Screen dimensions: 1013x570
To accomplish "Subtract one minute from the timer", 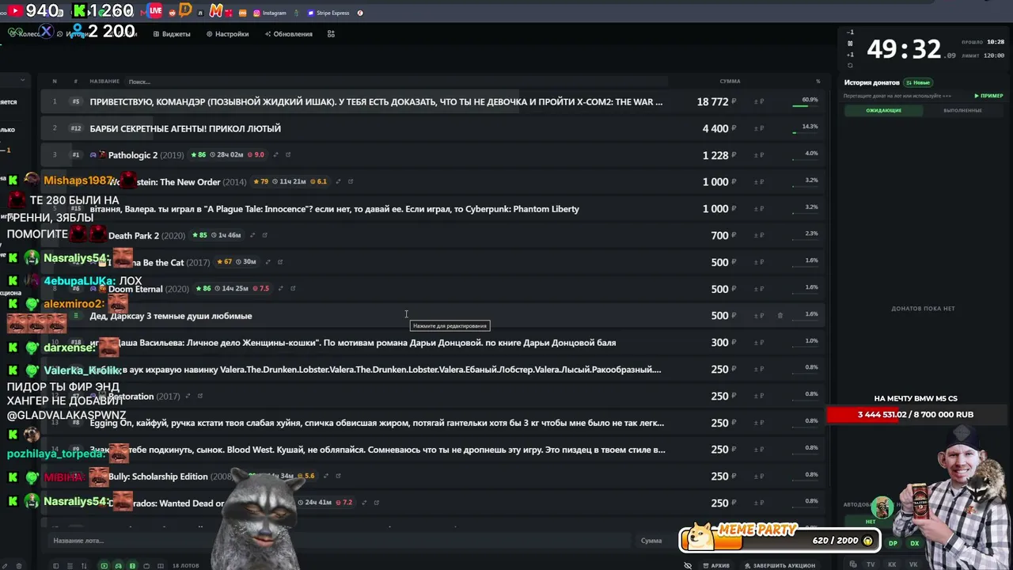I will pos(850,32).
